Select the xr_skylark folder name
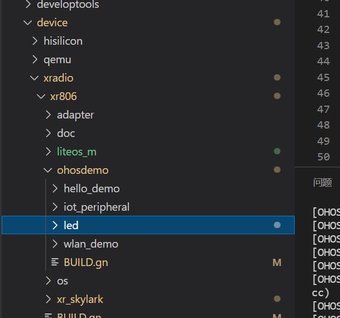The width and height of the screenshot is (340, 318). pos(80,300)
